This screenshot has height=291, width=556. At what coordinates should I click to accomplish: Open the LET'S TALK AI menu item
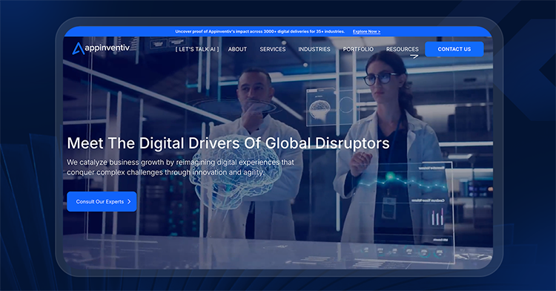[197, 49]
